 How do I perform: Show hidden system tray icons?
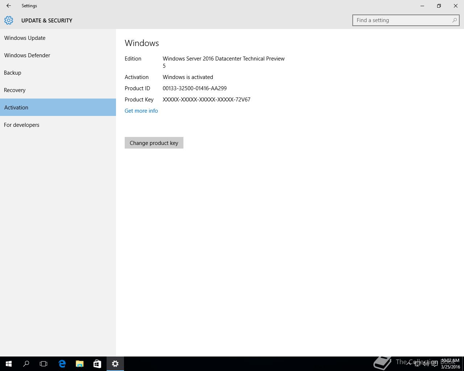pos(409,364)
